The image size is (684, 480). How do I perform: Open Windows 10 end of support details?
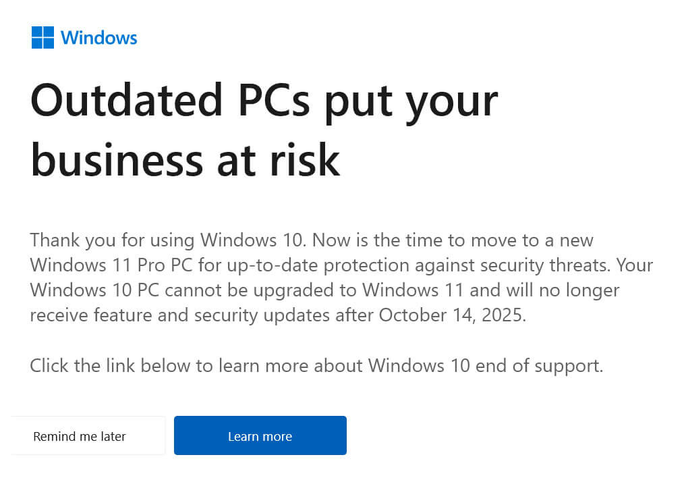[x=260, y=435]
